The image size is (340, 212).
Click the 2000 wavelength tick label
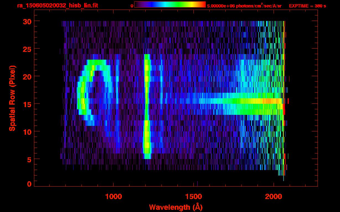coord(274,197)
